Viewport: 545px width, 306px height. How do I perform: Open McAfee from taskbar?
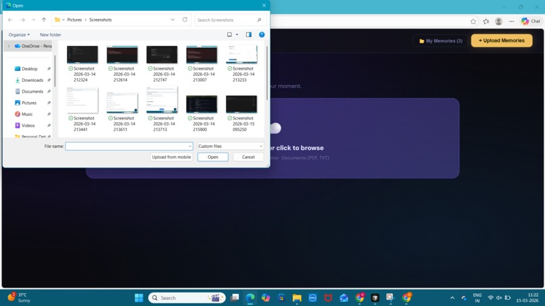pos(328,298)
